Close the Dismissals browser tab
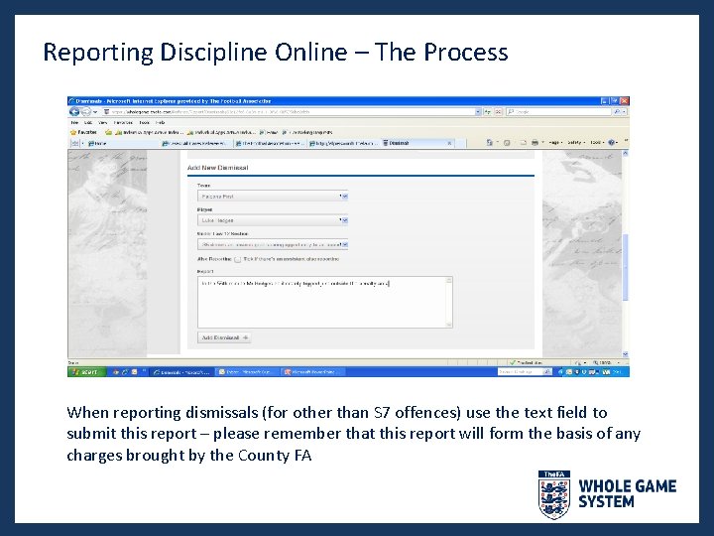 coord(449,143)
